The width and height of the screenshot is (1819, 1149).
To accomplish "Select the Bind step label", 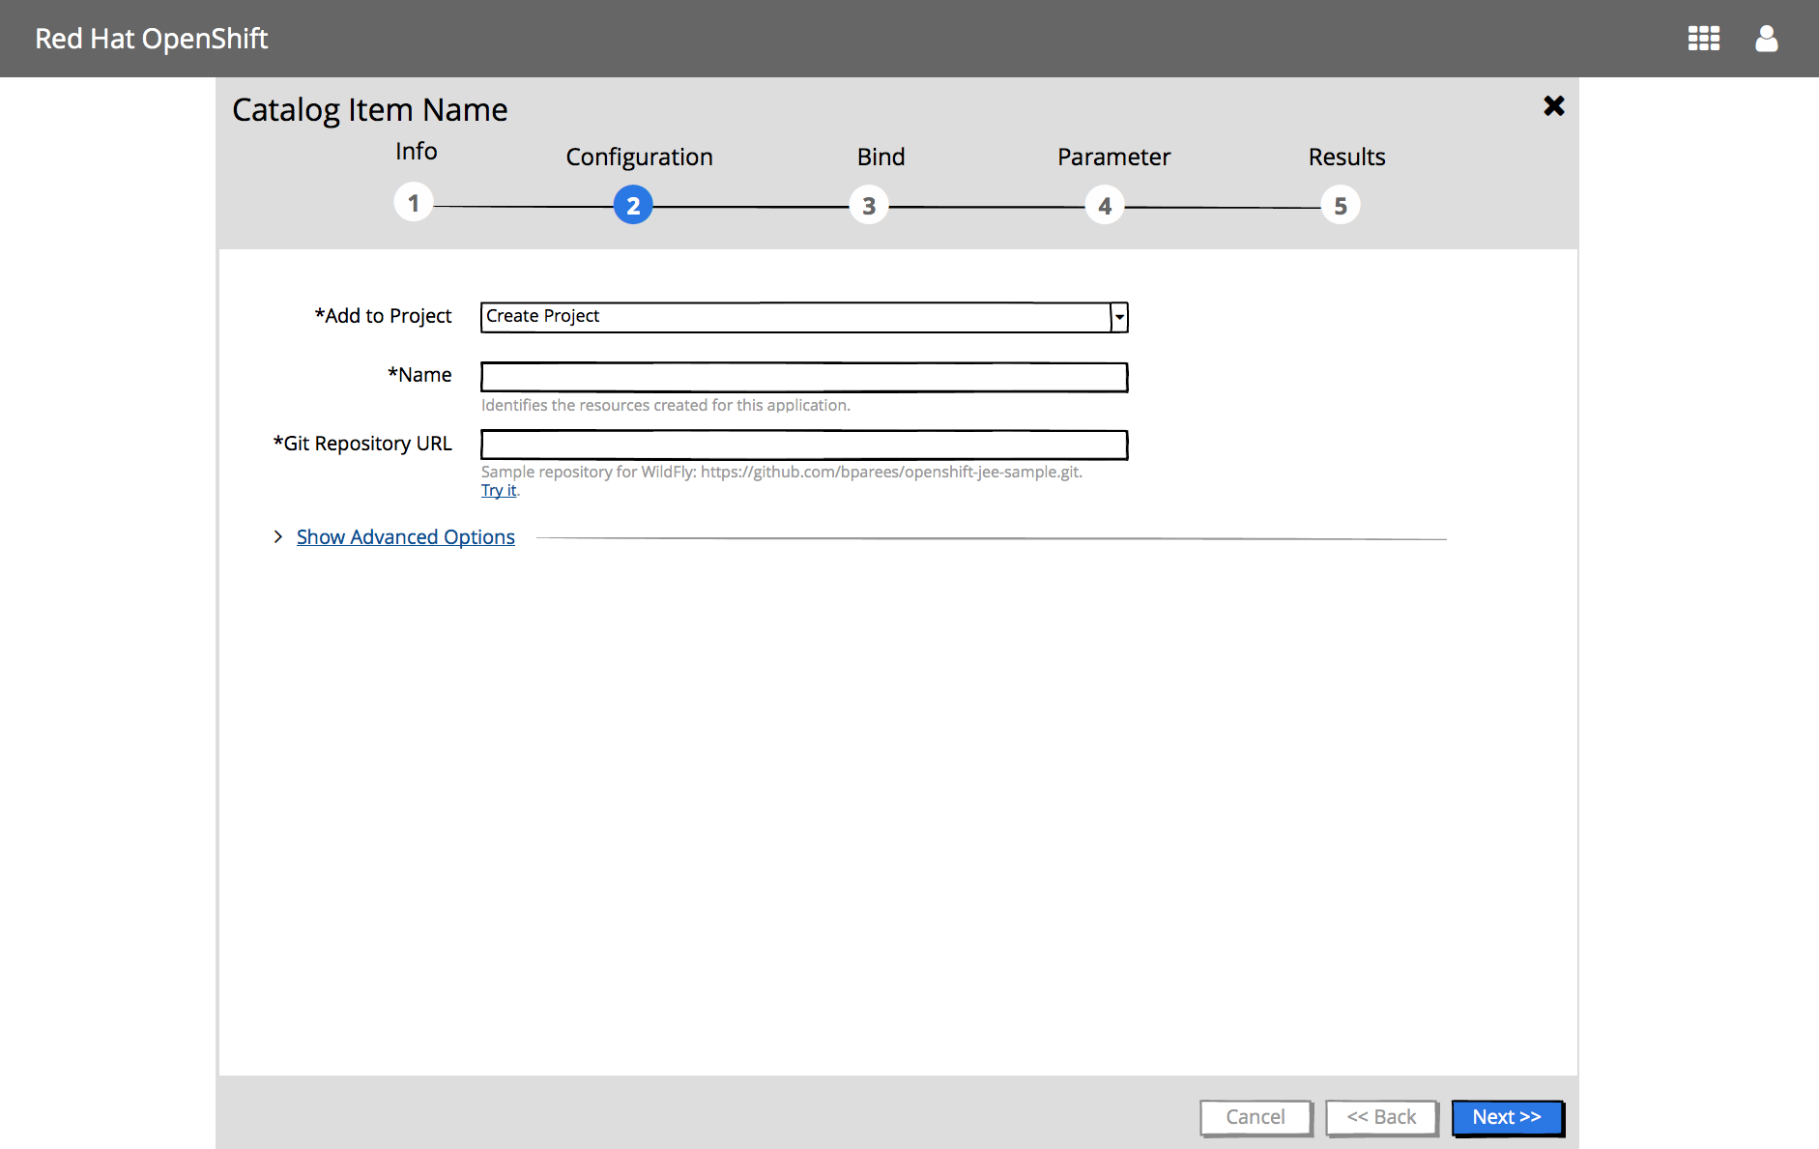I will pos(881,157).
